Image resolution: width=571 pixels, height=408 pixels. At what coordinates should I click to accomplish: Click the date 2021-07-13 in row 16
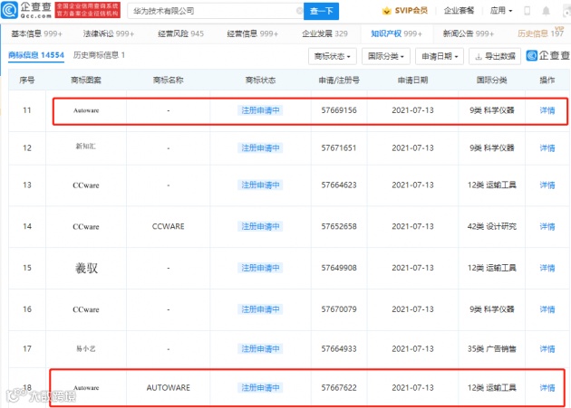412,309
